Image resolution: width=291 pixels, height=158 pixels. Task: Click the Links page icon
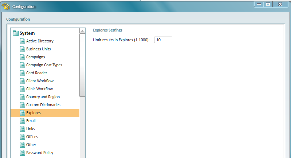coord(23,129)
